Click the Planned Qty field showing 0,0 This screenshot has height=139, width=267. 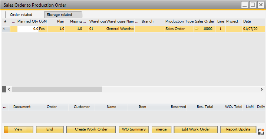28,29
